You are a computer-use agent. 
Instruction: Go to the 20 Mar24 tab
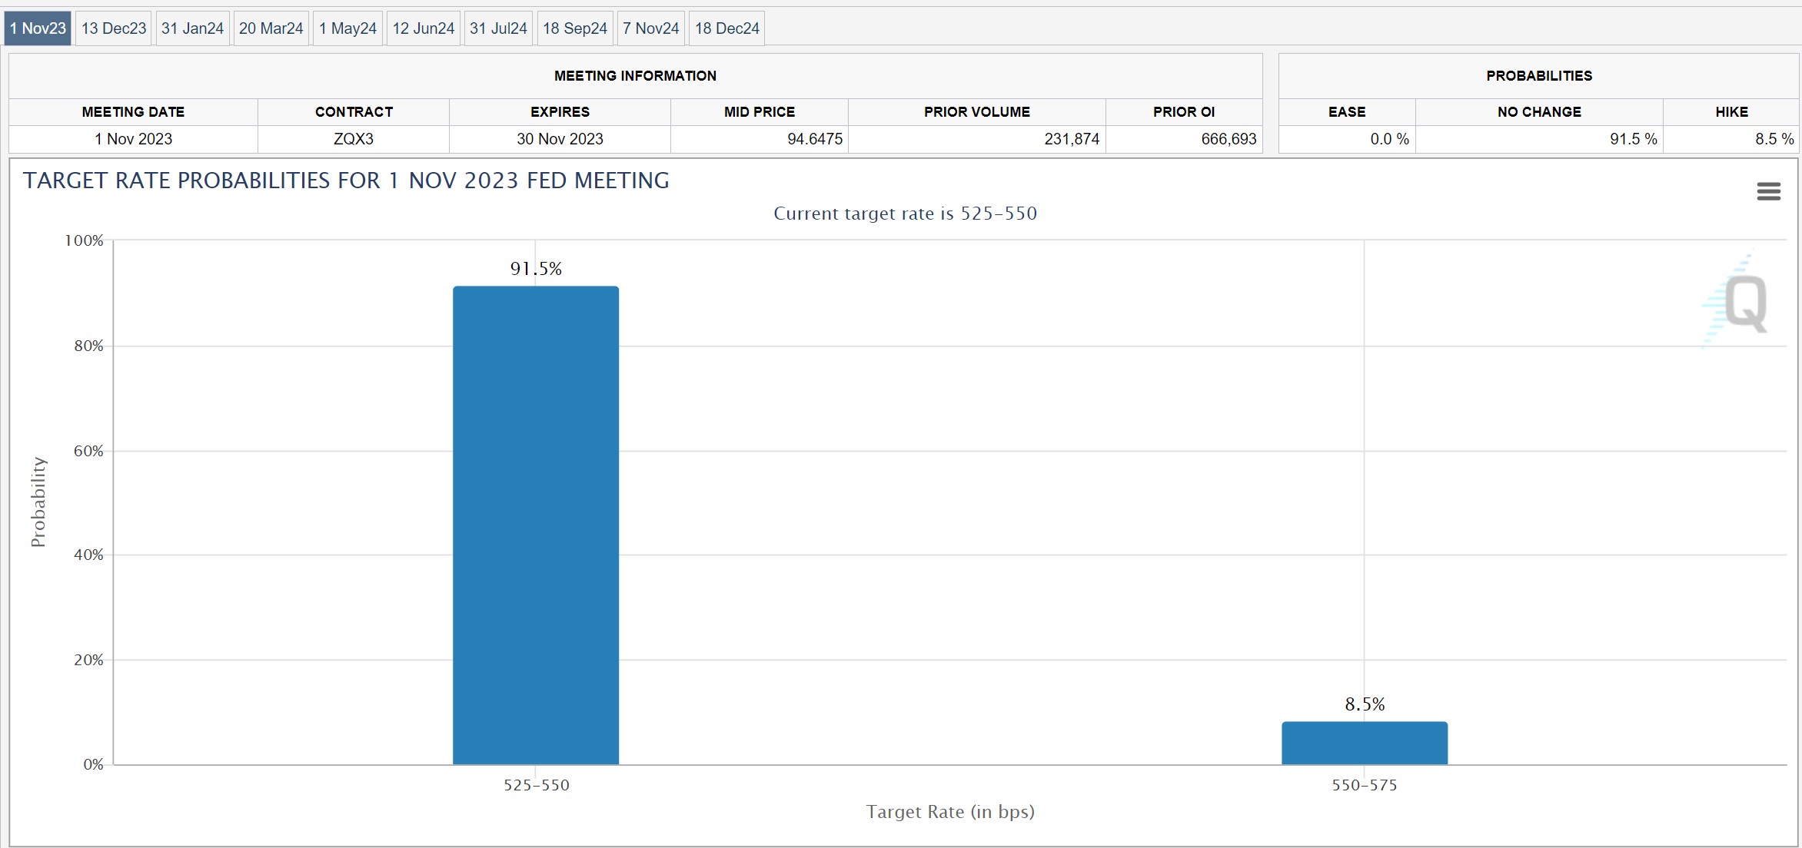[x=271, y=28]
